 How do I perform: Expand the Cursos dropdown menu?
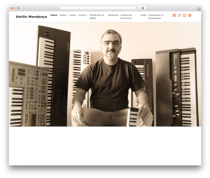point(83,15)
